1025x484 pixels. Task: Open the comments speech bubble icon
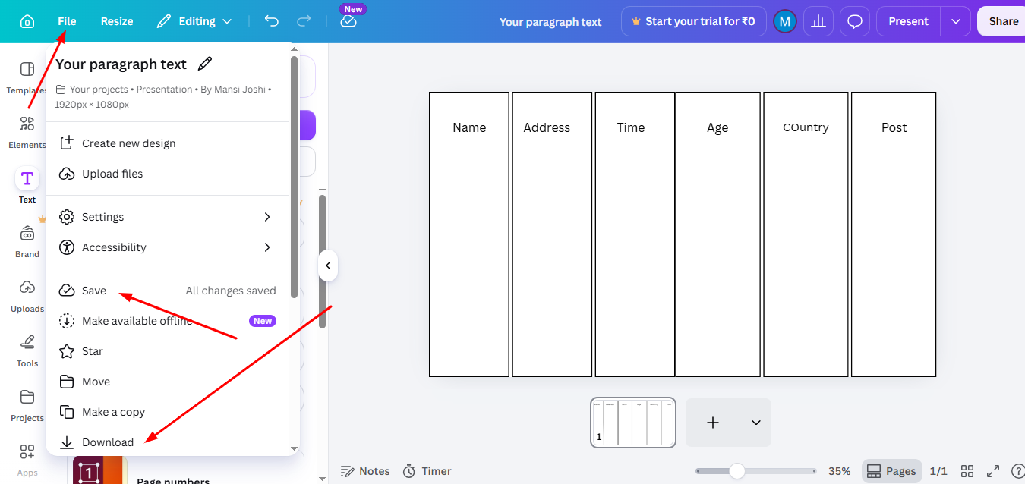tap(855, 21)
